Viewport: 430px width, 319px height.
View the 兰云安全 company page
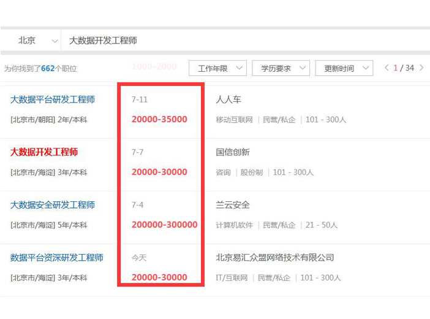tap(233, 205)
